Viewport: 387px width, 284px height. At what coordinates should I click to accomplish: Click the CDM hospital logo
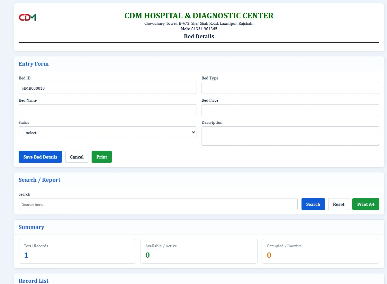pos(27,17)
